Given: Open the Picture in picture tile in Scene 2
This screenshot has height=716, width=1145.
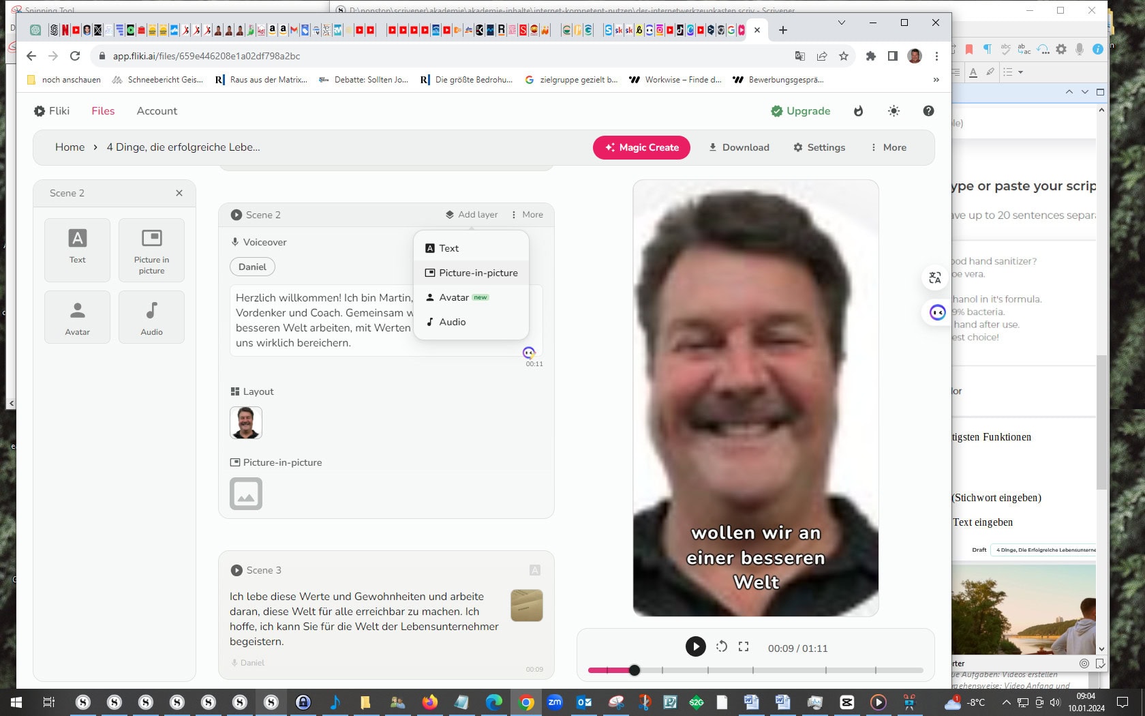Looking at the screenshot, I should pyautogui.click(x=151, y=250).
